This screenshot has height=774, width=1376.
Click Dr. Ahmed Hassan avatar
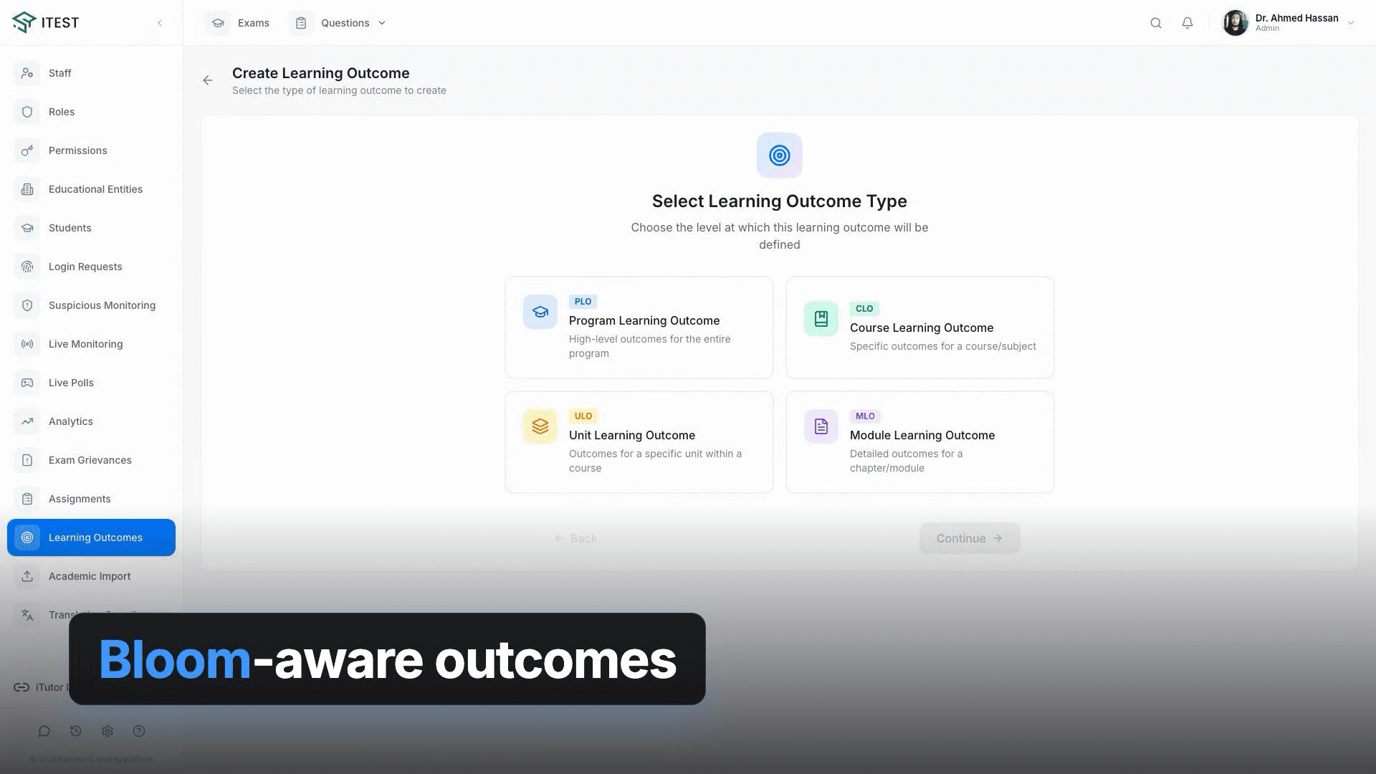click(1236, 23)
